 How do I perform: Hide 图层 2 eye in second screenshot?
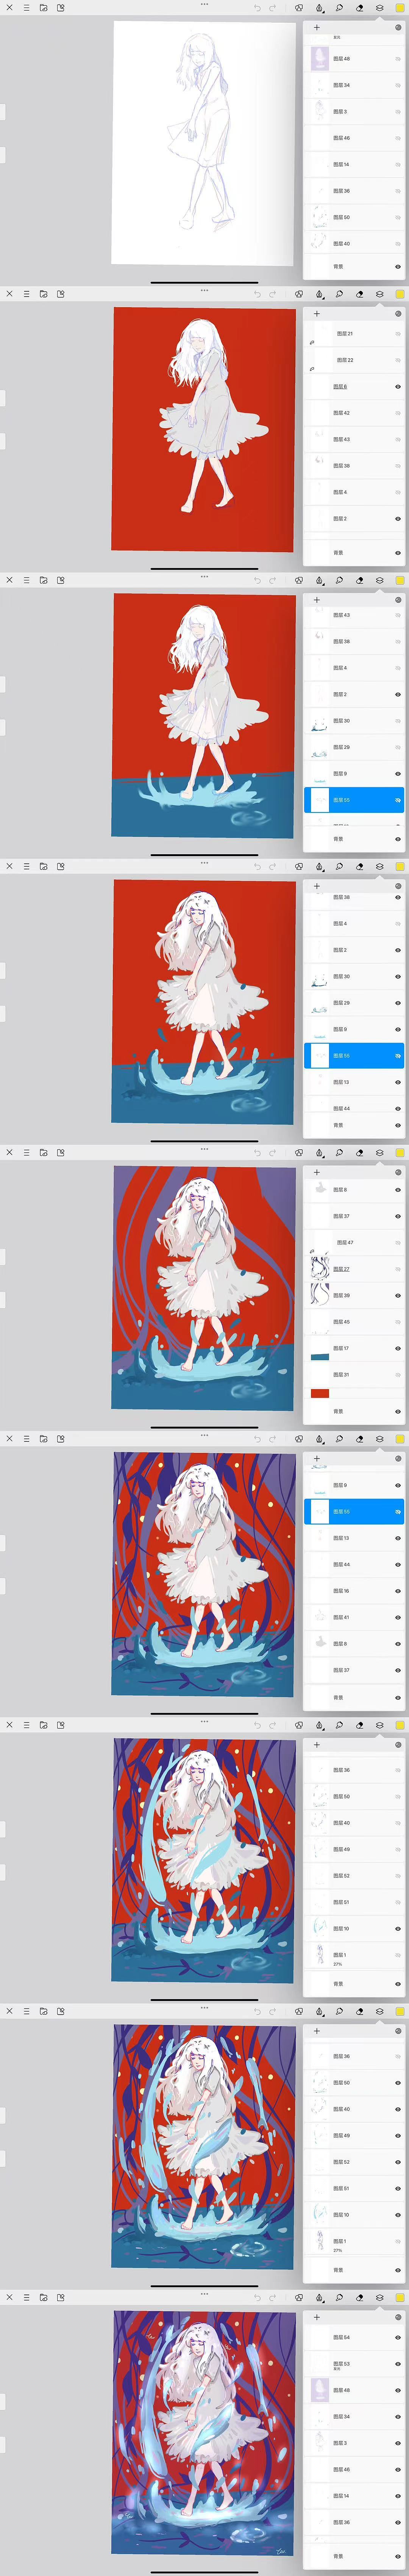(398, 519)
